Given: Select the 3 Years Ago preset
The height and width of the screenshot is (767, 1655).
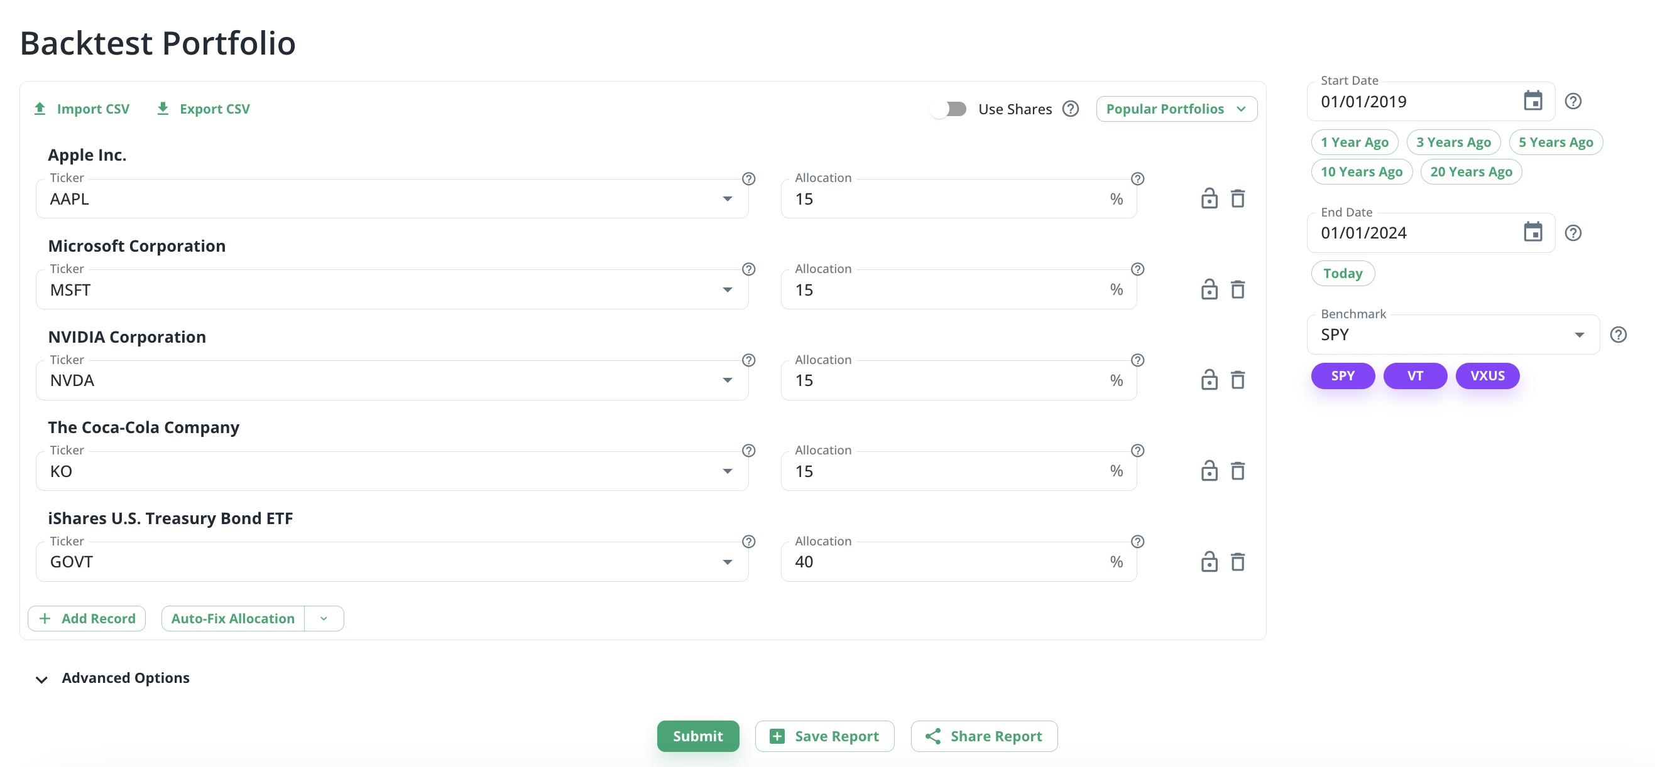Looking at the screenshot, I should (1453, 142).
